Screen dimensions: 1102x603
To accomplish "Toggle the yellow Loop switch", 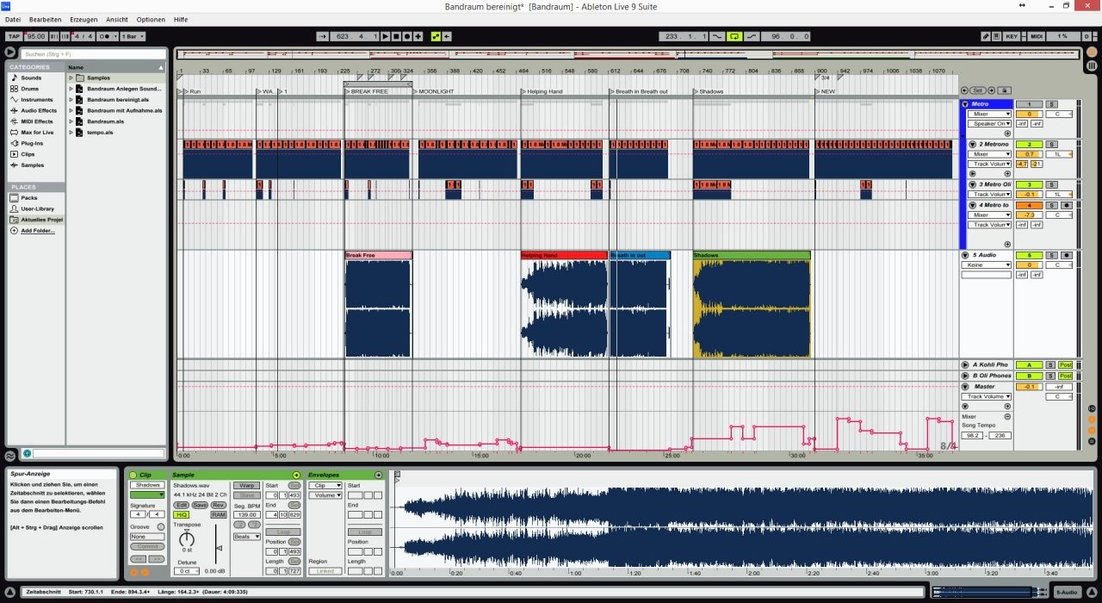I will [x=734, y=36].
